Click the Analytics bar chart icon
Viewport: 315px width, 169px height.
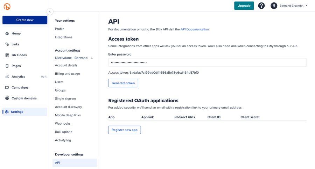[x=7, y=76]
